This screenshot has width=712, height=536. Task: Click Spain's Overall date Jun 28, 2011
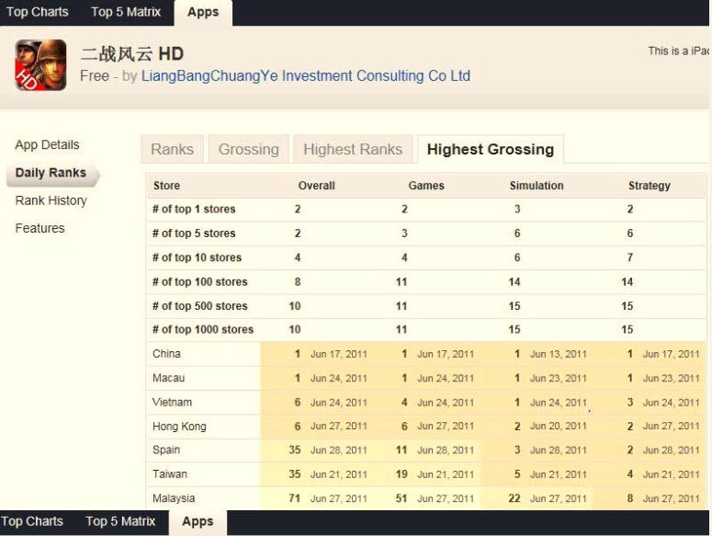pyautogui.click(x=339, y=450)
